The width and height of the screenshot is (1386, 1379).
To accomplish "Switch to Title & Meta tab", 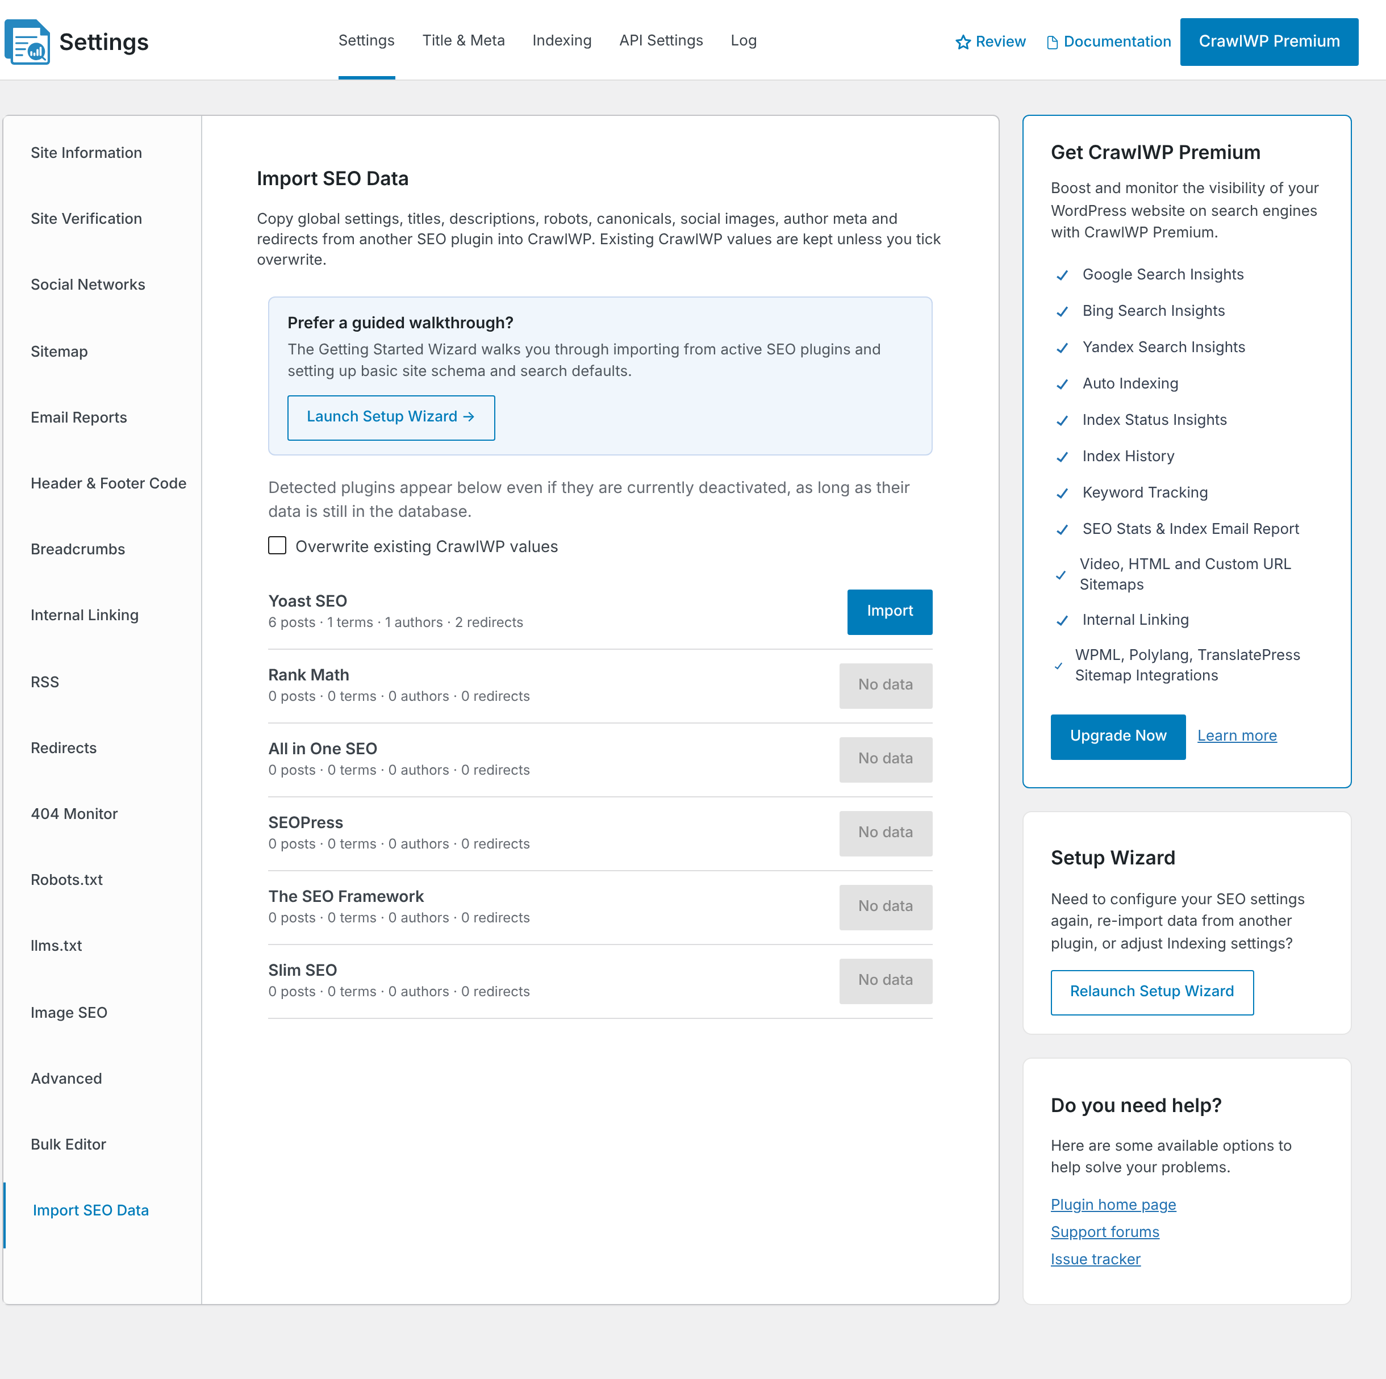I will point(464,41).
